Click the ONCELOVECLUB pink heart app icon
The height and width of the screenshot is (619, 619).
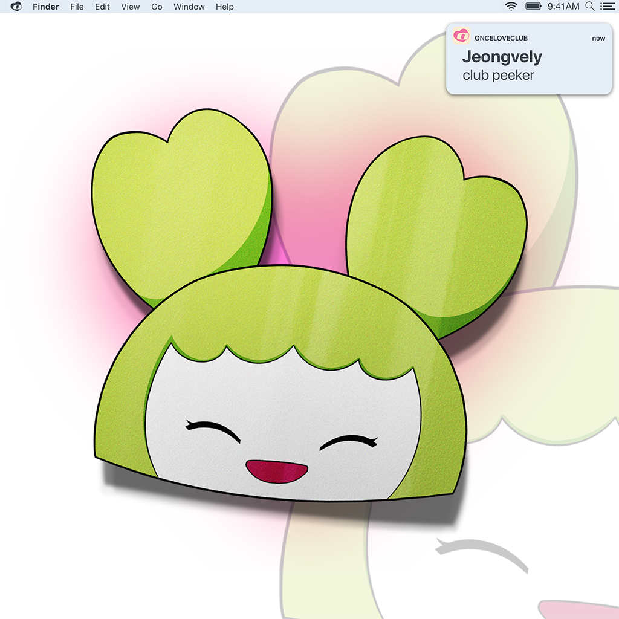tap(461, 36)
